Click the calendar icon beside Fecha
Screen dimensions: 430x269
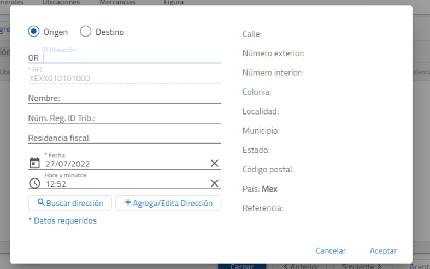34,163
